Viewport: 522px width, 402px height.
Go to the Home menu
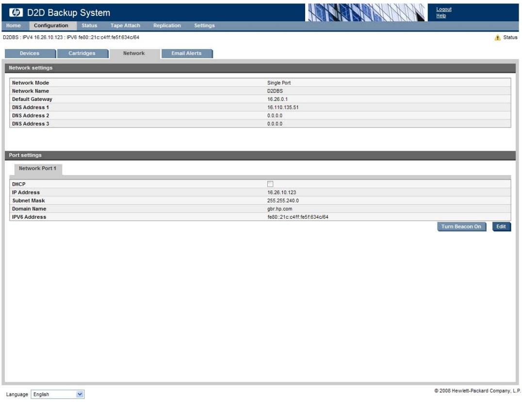point(13,26)
